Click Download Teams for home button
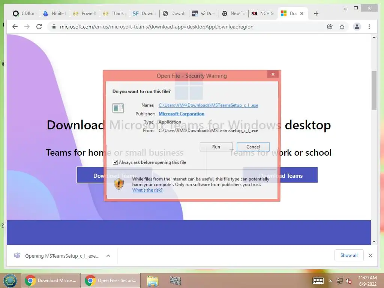 click(x=114, y=175)
